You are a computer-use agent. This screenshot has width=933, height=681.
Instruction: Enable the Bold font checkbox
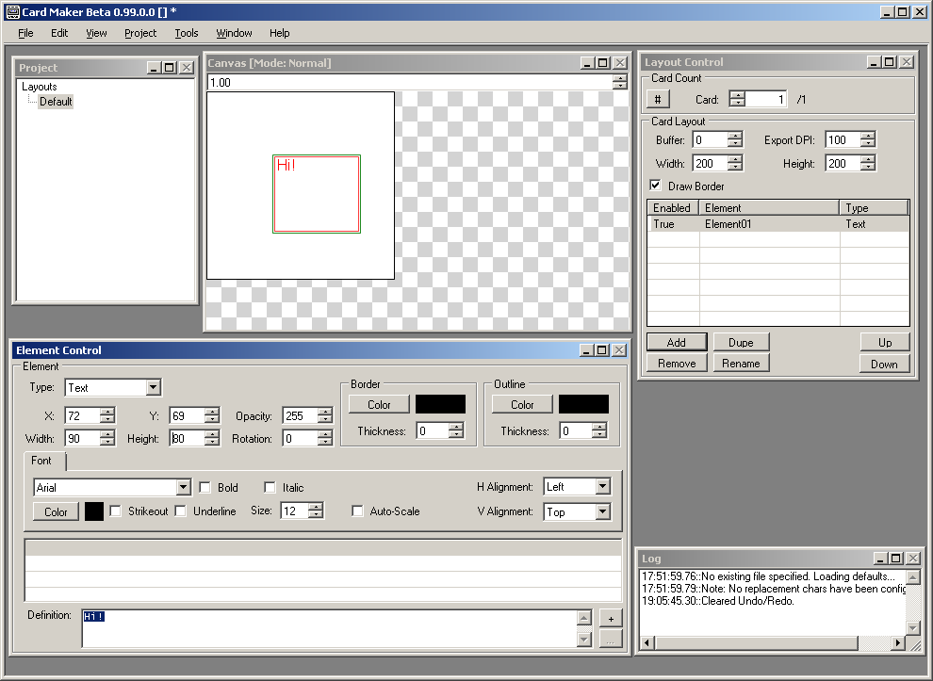pos(205,488)
